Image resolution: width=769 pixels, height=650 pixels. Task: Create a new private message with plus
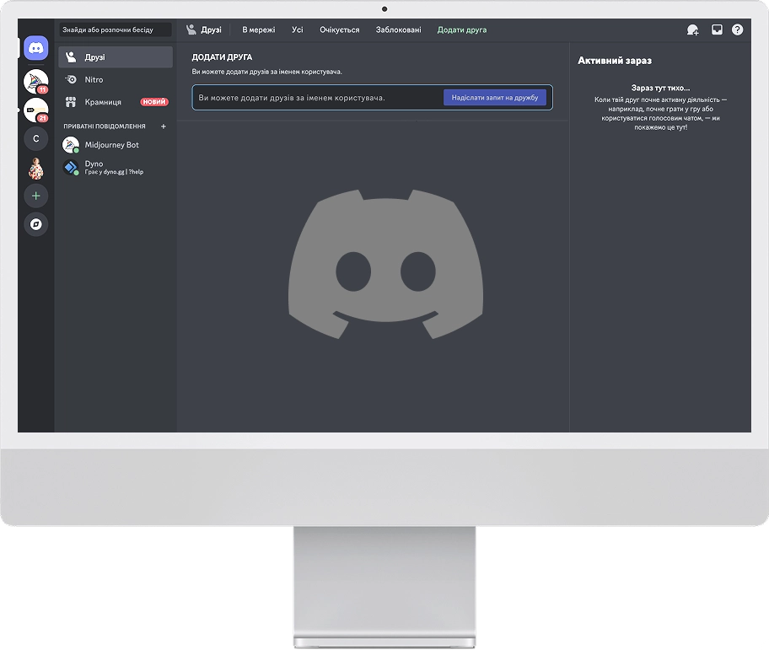(x=164, y=126)
